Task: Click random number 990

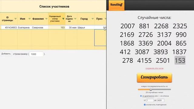Action: 181,35
